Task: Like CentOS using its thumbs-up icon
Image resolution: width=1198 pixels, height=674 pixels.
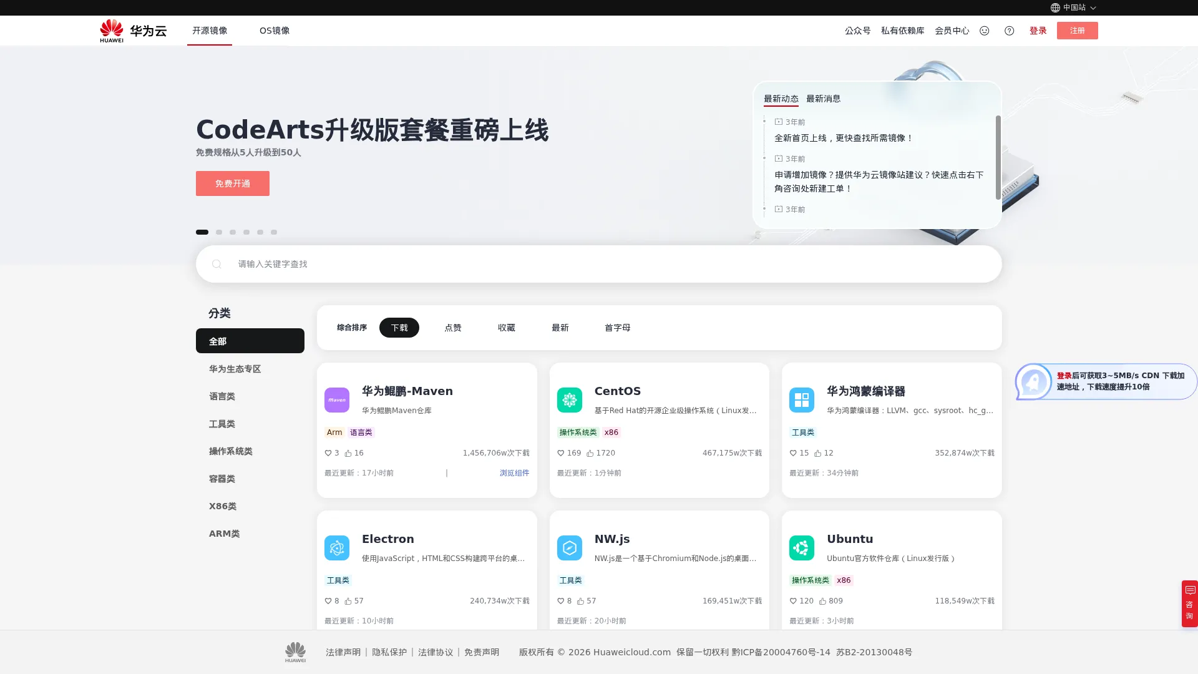Action: pyautogui.click(x=590, y=453)
